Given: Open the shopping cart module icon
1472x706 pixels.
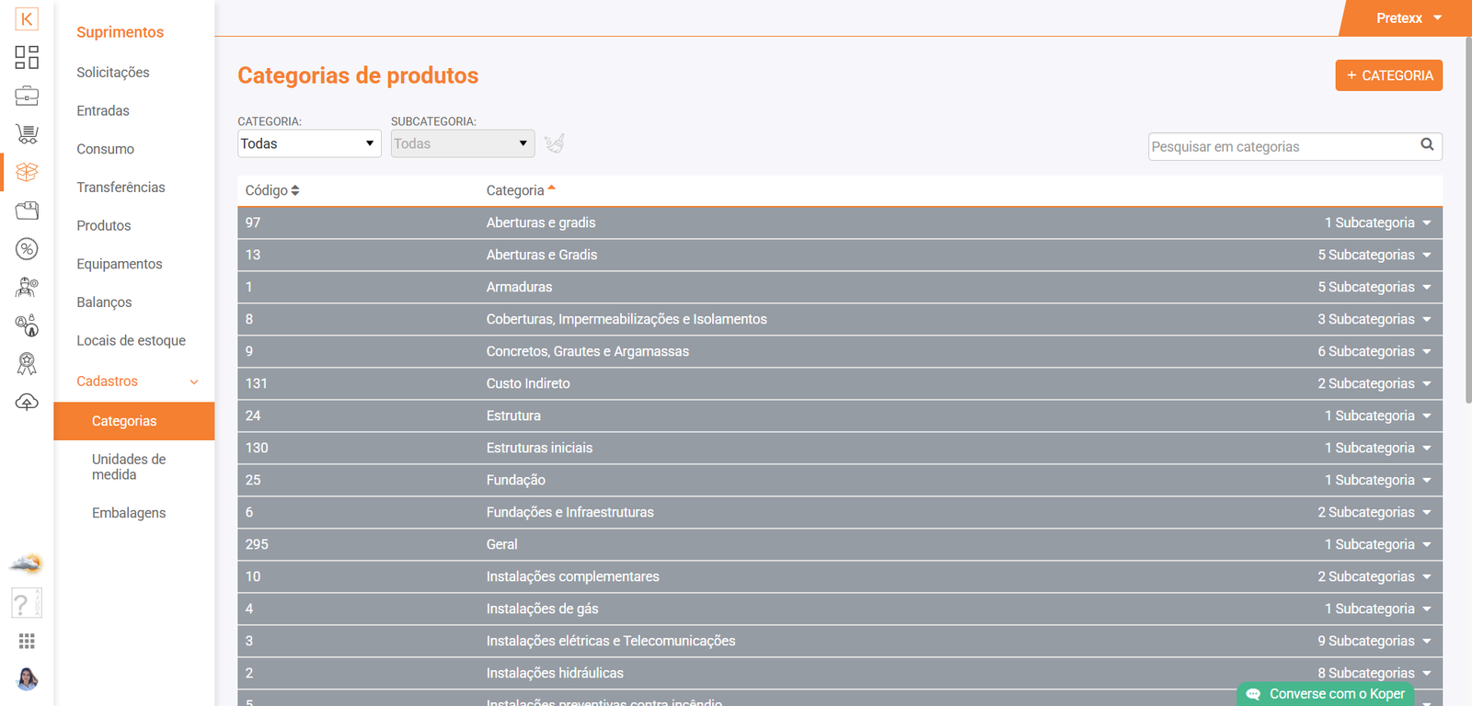Looking at the screenshot, I should pos(27,134).
